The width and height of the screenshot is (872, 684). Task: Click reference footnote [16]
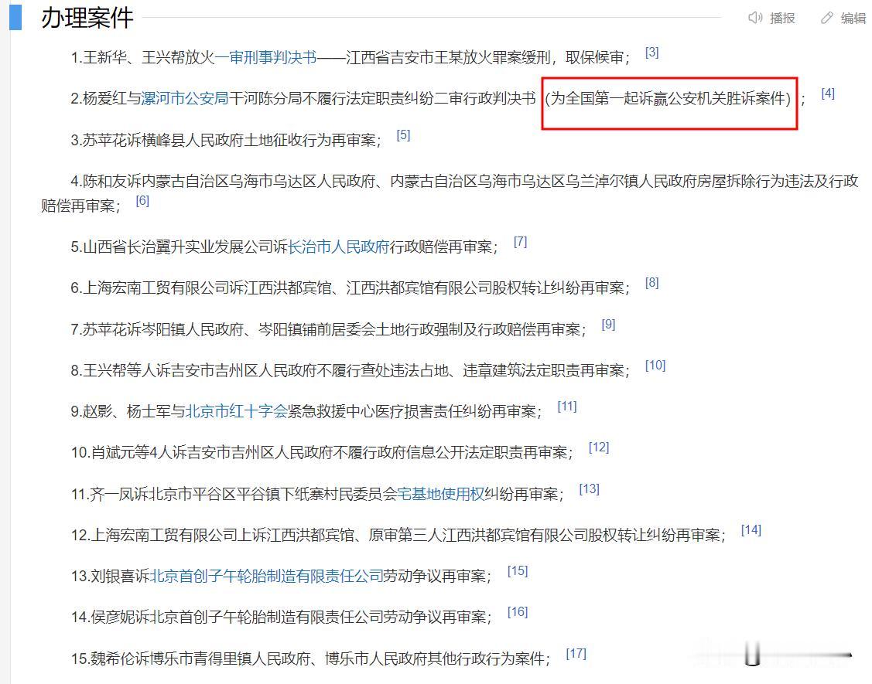point(517,612)
